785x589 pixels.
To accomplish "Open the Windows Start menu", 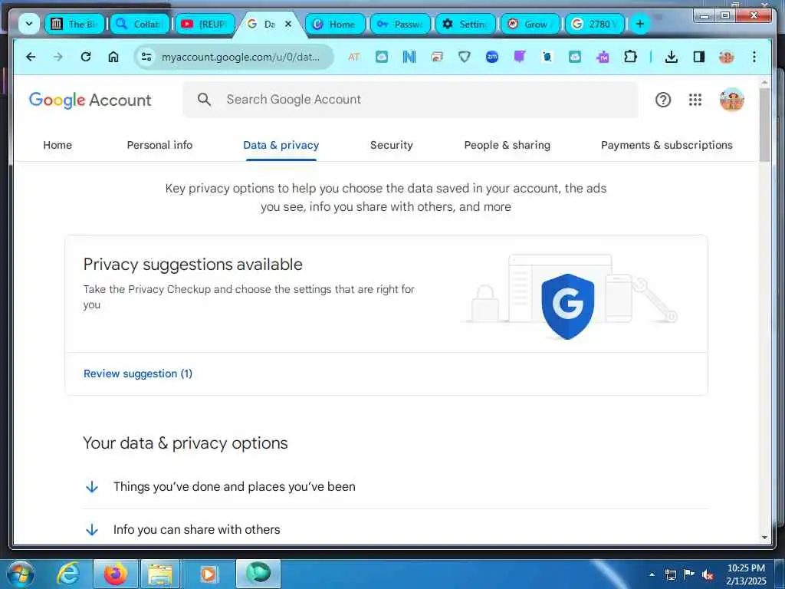I will (21, 574).
